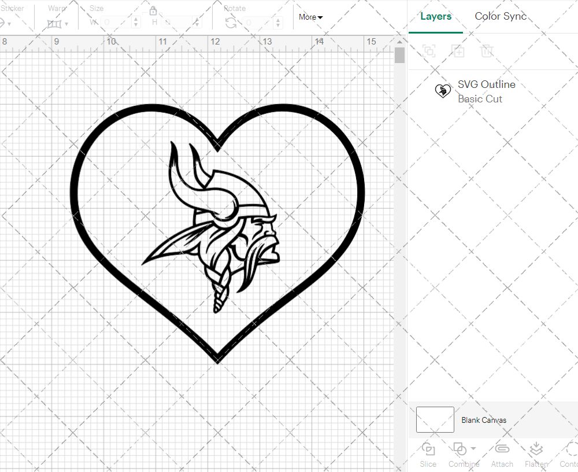
Task: Click the Rotate stepper arrows
Action: pyautogui.click(x=279, y=23)
